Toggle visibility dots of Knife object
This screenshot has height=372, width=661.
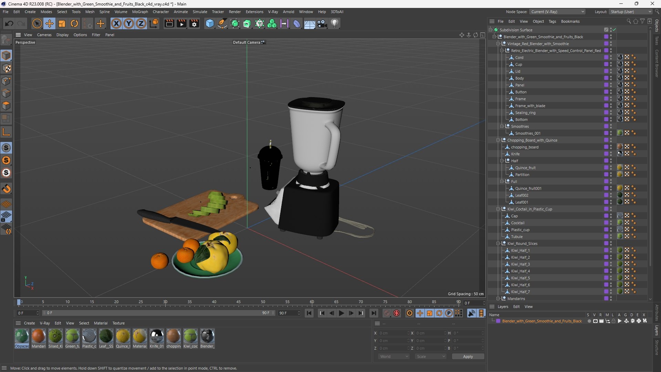(611, 154)
